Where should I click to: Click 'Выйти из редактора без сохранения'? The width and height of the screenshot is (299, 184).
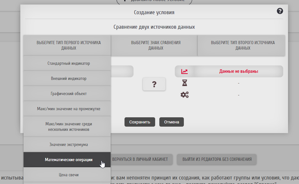coord(217,159)
